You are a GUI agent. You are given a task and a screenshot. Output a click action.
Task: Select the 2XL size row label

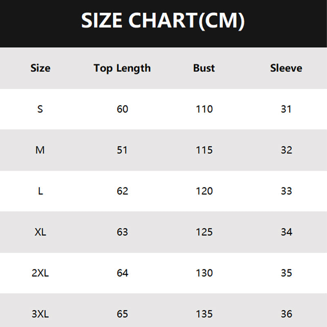click(40, 273)
